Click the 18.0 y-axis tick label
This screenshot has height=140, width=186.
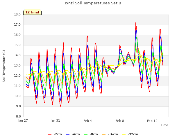pos(17,14)
